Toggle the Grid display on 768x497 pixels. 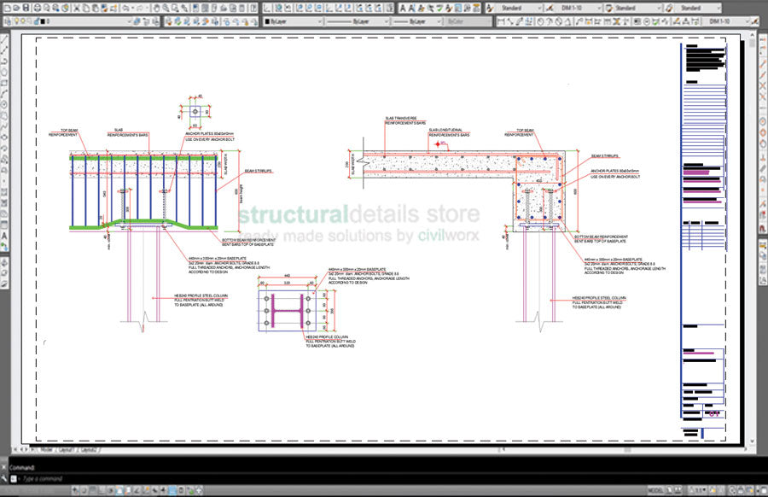[92, 489]
